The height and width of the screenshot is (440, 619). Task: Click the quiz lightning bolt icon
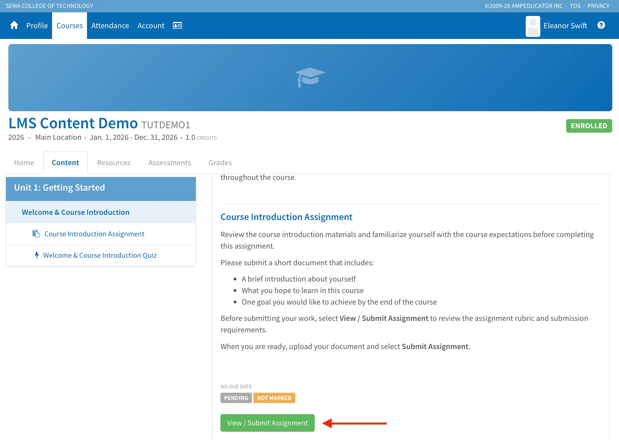tap(37, 255)
